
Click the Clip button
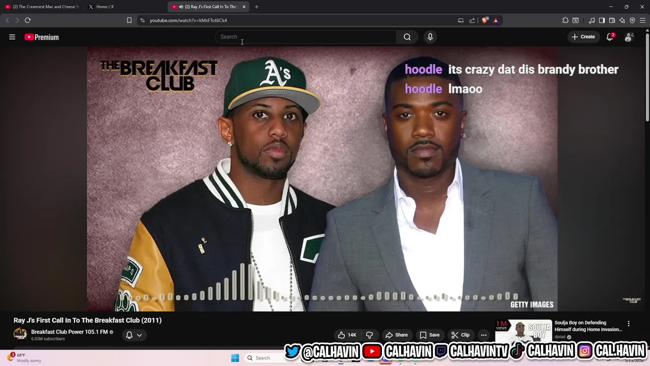click(x=461, y=335)
